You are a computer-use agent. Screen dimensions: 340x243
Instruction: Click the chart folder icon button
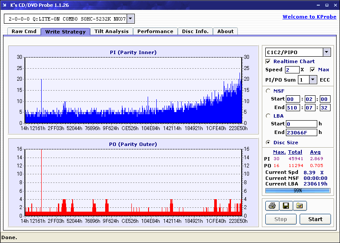coord(300,206)
